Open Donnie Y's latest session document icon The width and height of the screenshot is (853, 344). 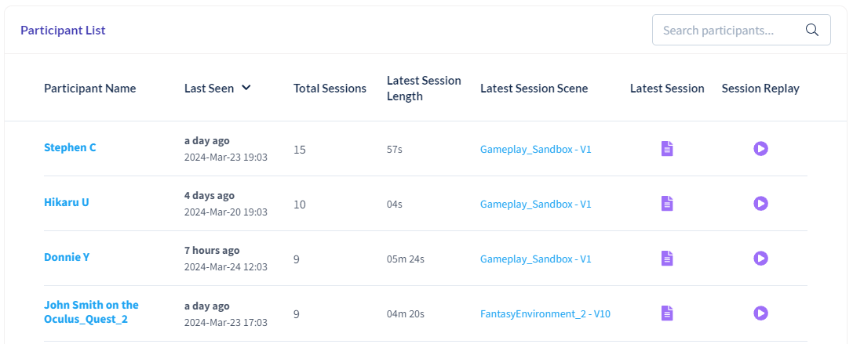[667, 258]
